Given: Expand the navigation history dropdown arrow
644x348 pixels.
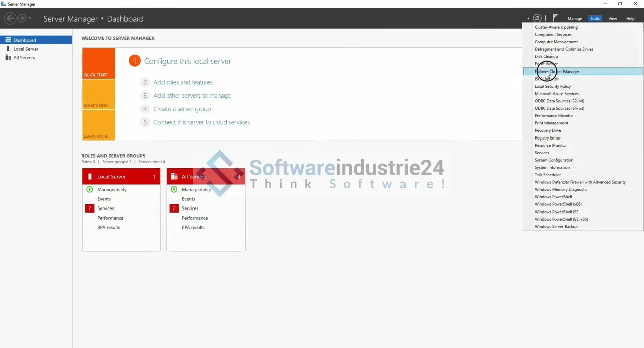Looking at the screenshot, I should (30, 19).
